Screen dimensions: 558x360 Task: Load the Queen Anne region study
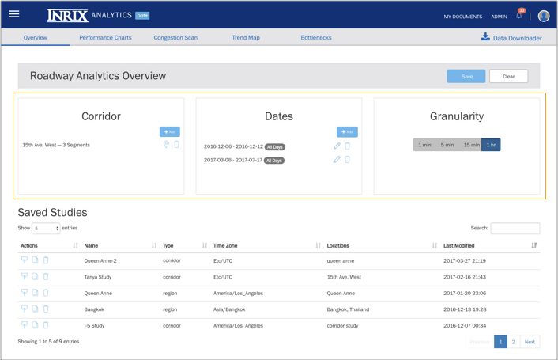tap(25, 293)
